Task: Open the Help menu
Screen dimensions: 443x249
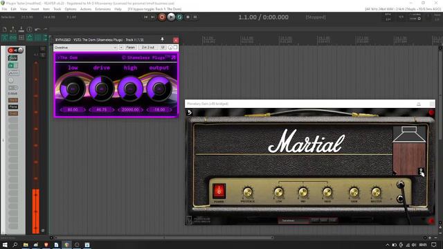Action: coord(118,9)
